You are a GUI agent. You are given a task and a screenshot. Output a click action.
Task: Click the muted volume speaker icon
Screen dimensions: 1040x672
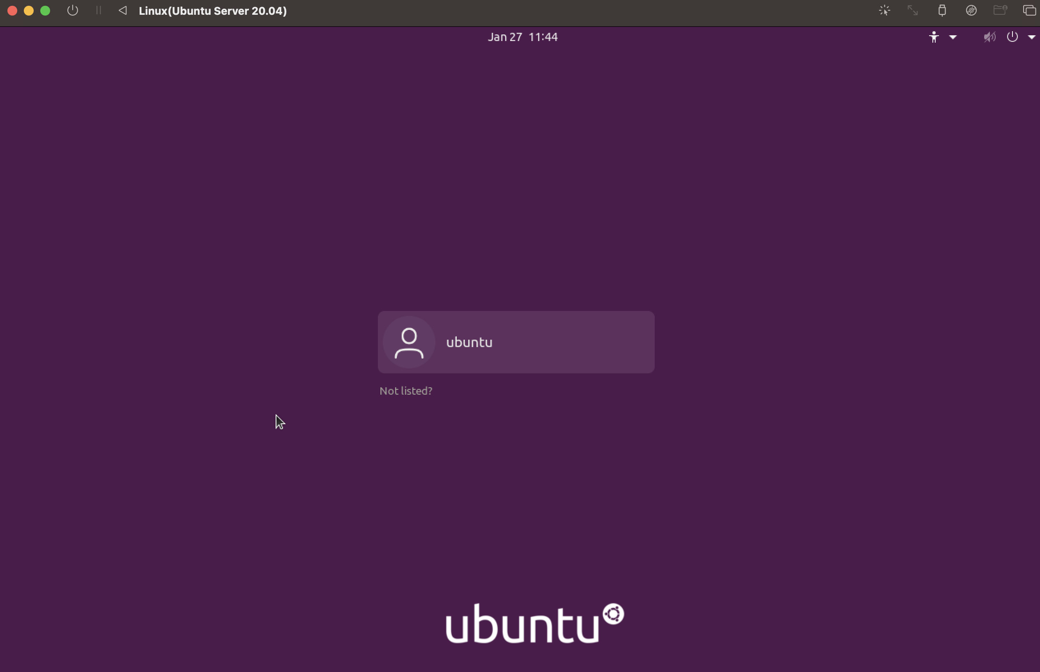tap(989, 37)
